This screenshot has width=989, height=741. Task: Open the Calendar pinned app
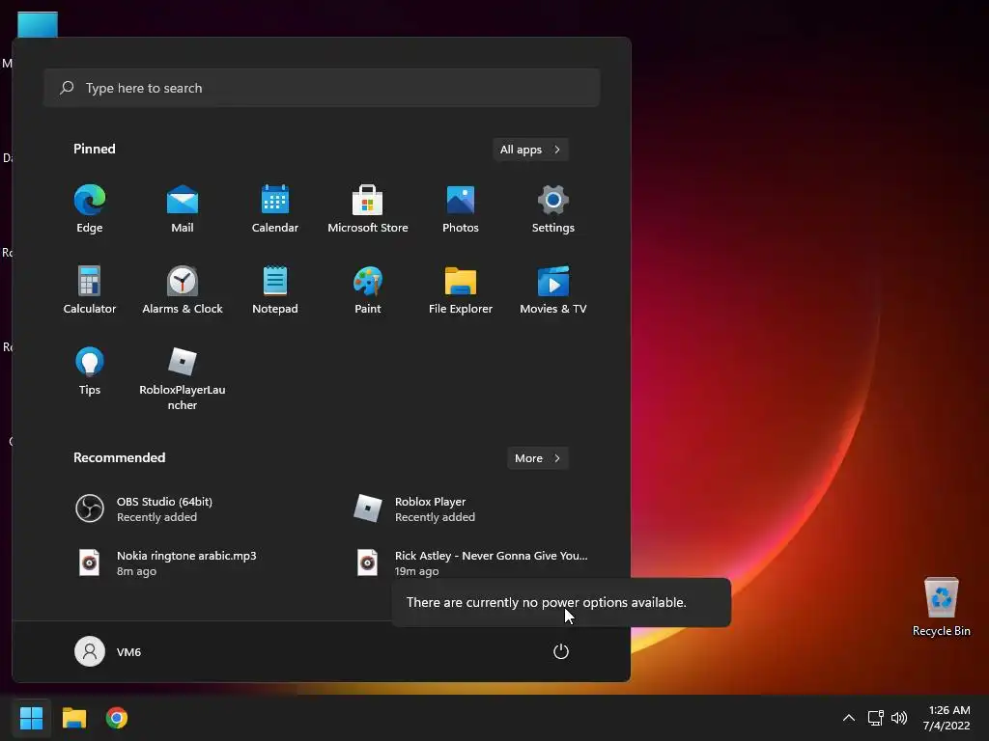pyautogui.click(x=275, y=209)
